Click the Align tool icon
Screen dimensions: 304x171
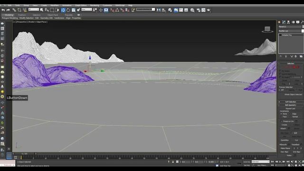click(x=164, y=10)
